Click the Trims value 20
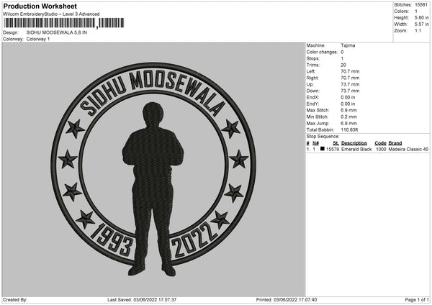Viewport: 432px width, 305px height. [x=343, y=65]
